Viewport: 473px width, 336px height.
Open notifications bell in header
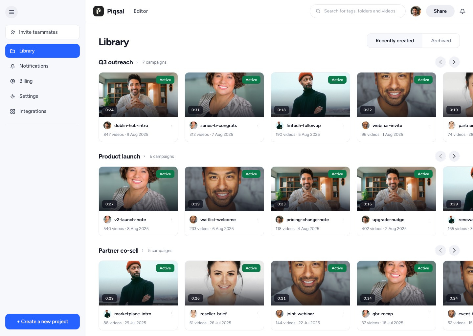pyautogui.click(x=462, y=11)
